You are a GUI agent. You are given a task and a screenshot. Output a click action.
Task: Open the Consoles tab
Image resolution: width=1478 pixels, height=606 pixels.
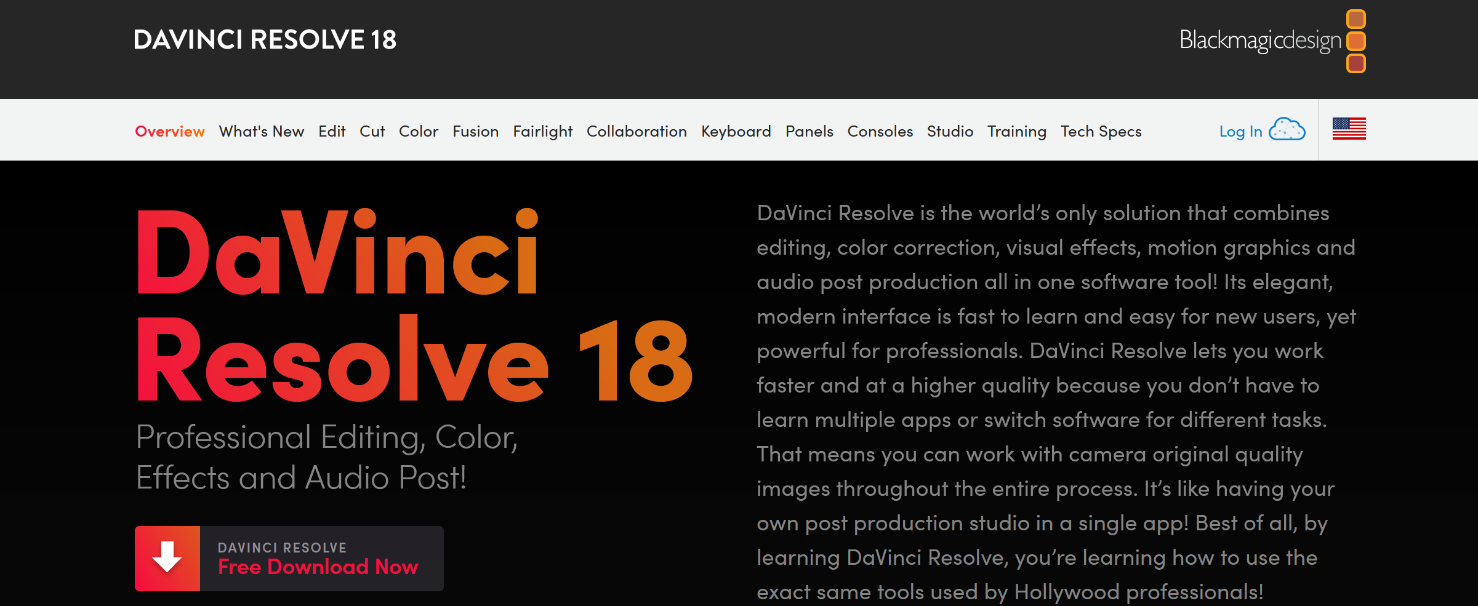click(880, 131)
